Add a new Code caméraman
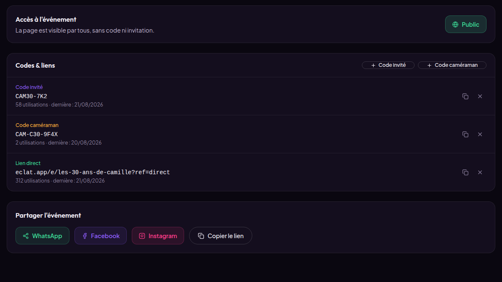 click(452, 65)
